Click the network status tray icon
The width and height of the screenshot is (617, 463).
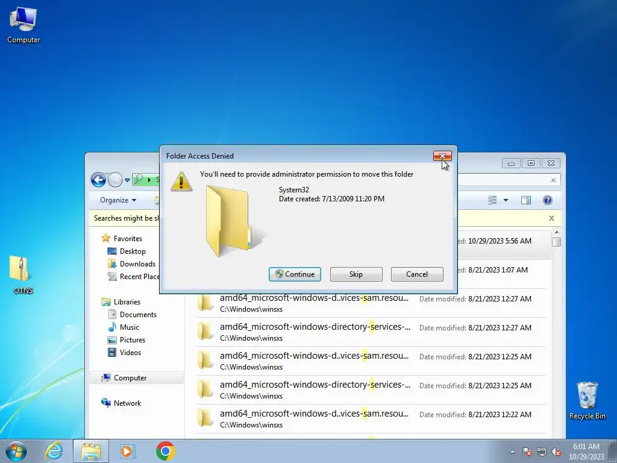(x=542, y=452)
